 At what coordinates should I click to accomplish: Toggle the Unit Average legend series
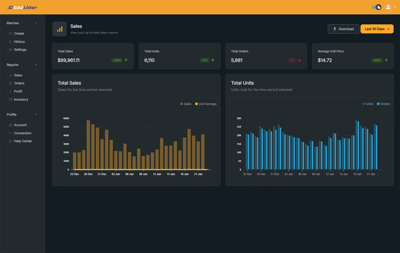point(207,104)
